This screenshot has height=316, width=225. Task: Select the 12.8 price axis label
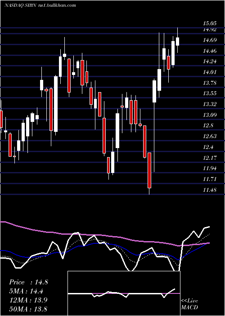click(208, 126)
